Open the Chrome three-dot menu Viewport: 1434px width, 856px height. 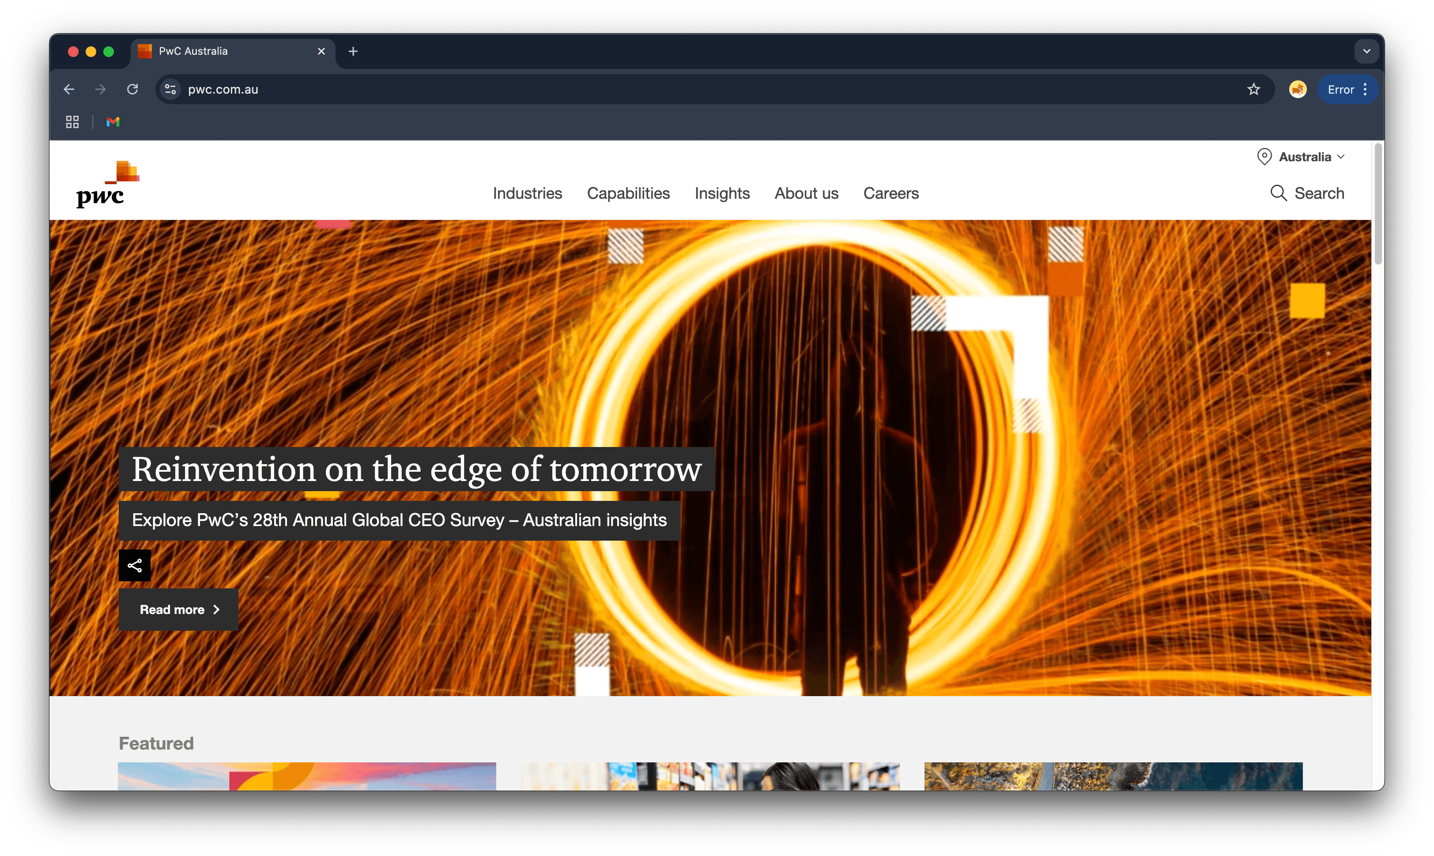click(x=1366, y=89)
